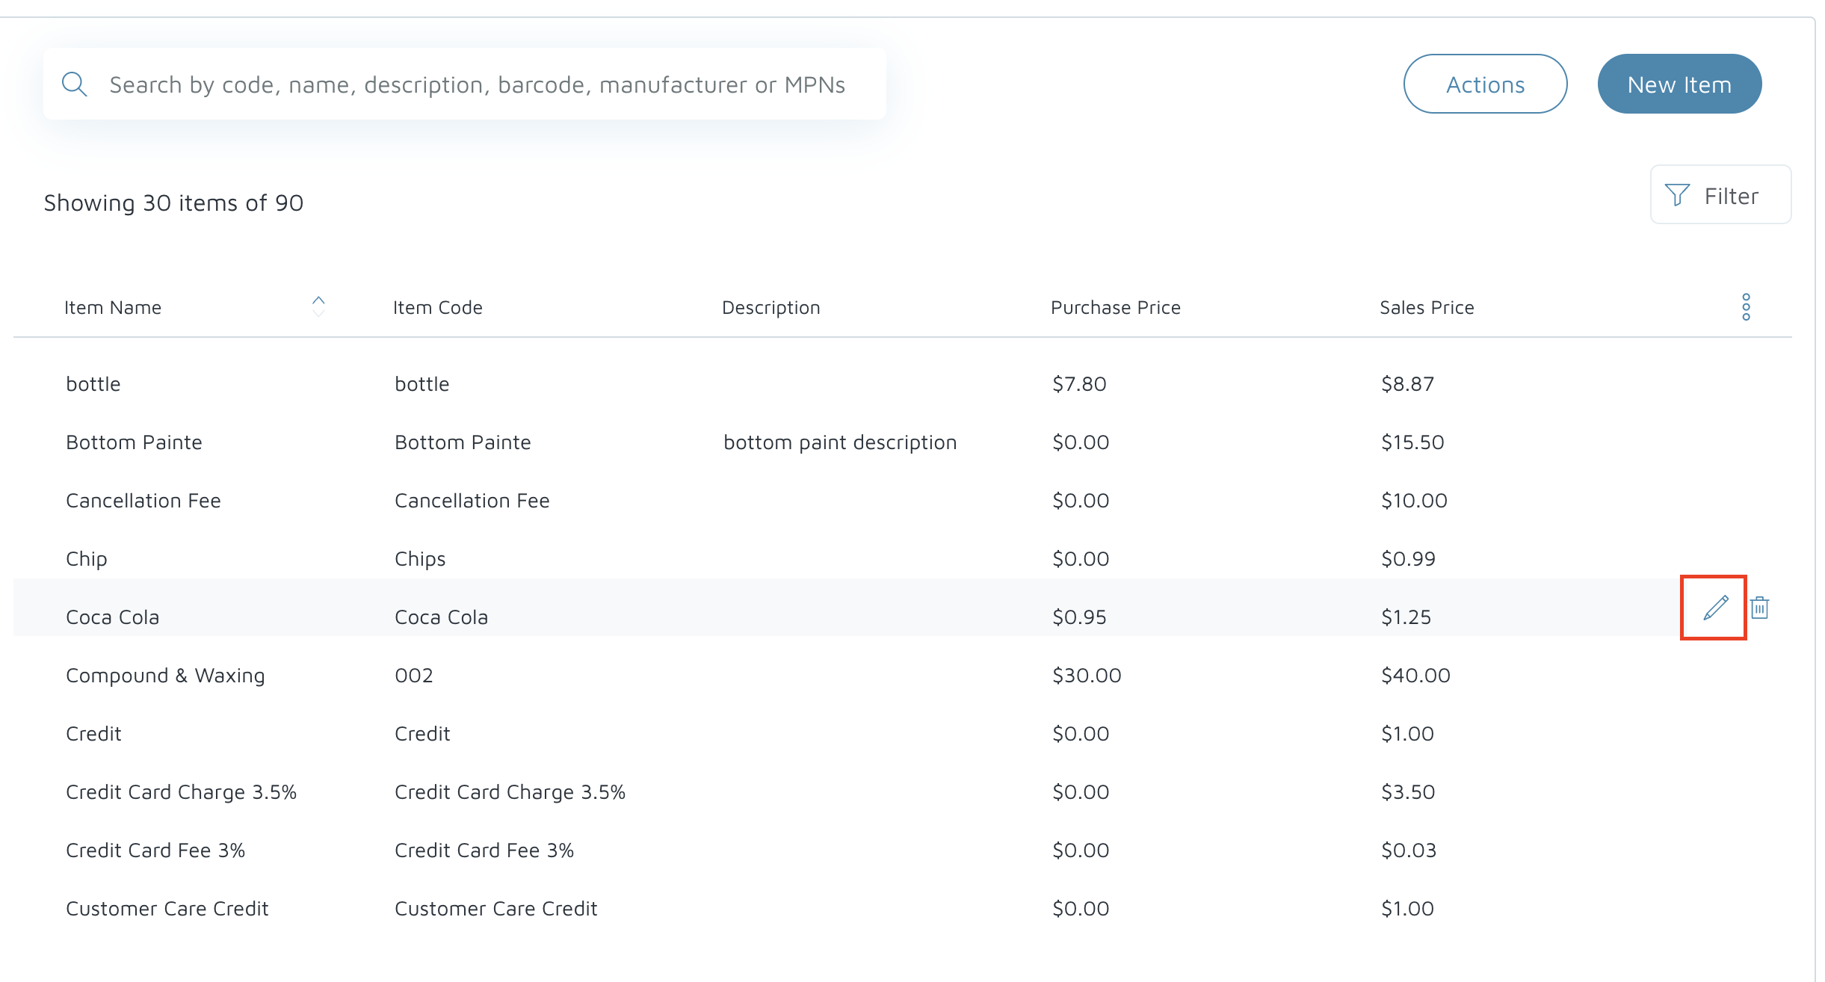Click the funnel Filter button
Viewport: 1825px width, 982px height.
tap(1720, 195)
